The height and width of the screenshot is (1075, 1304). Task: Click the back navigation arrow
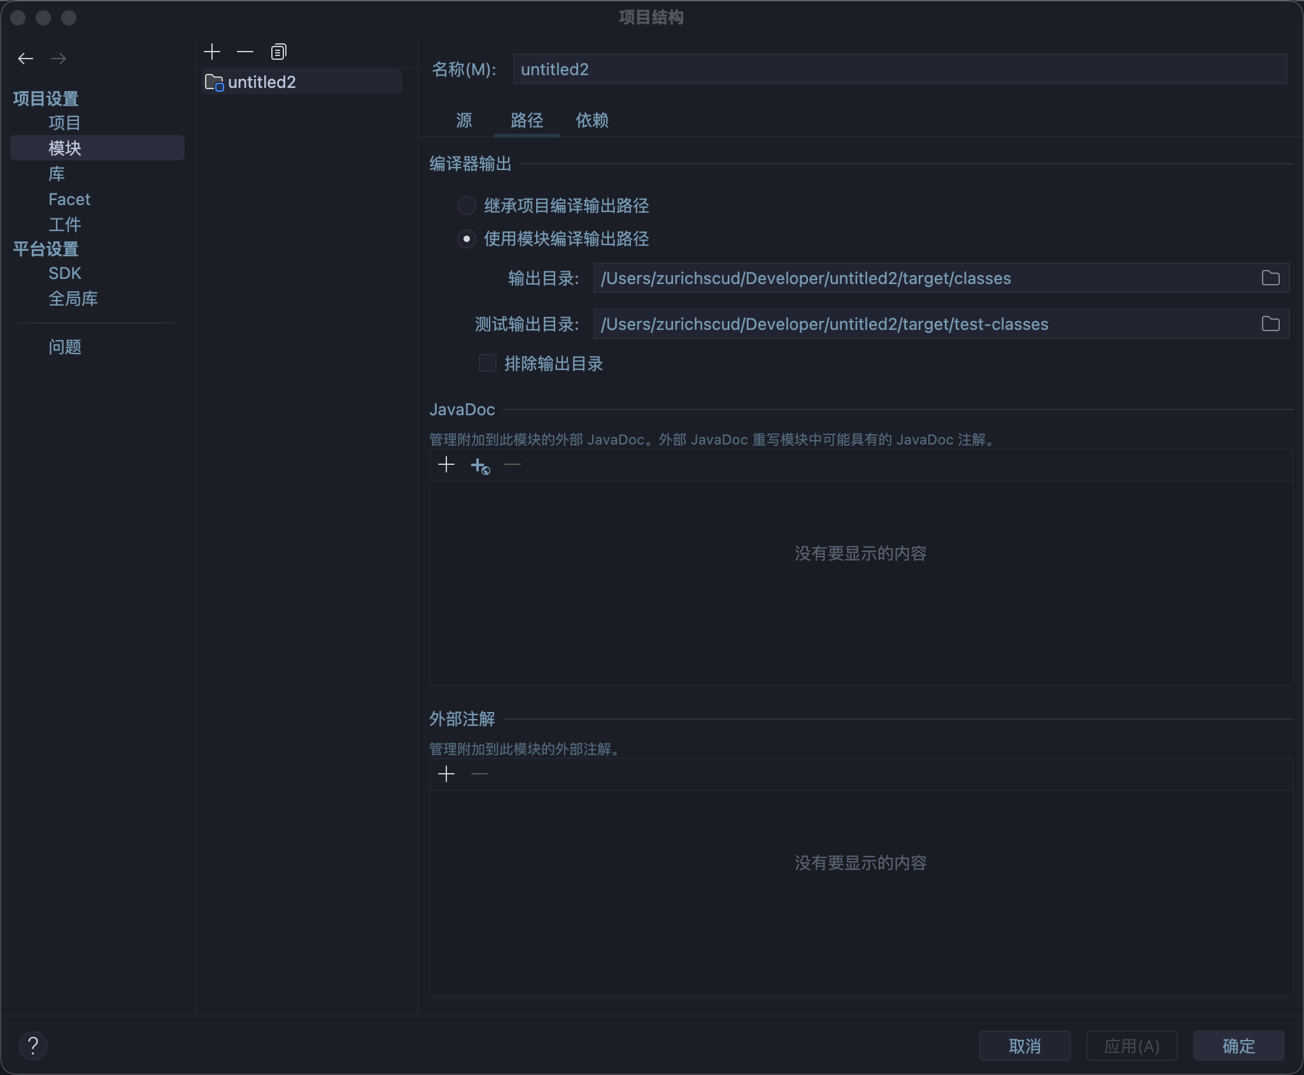pyautogui.click(x=25, y=59)
